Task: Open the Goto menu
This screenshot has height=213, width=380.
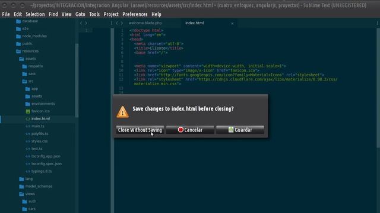Action: click(80, 14)
